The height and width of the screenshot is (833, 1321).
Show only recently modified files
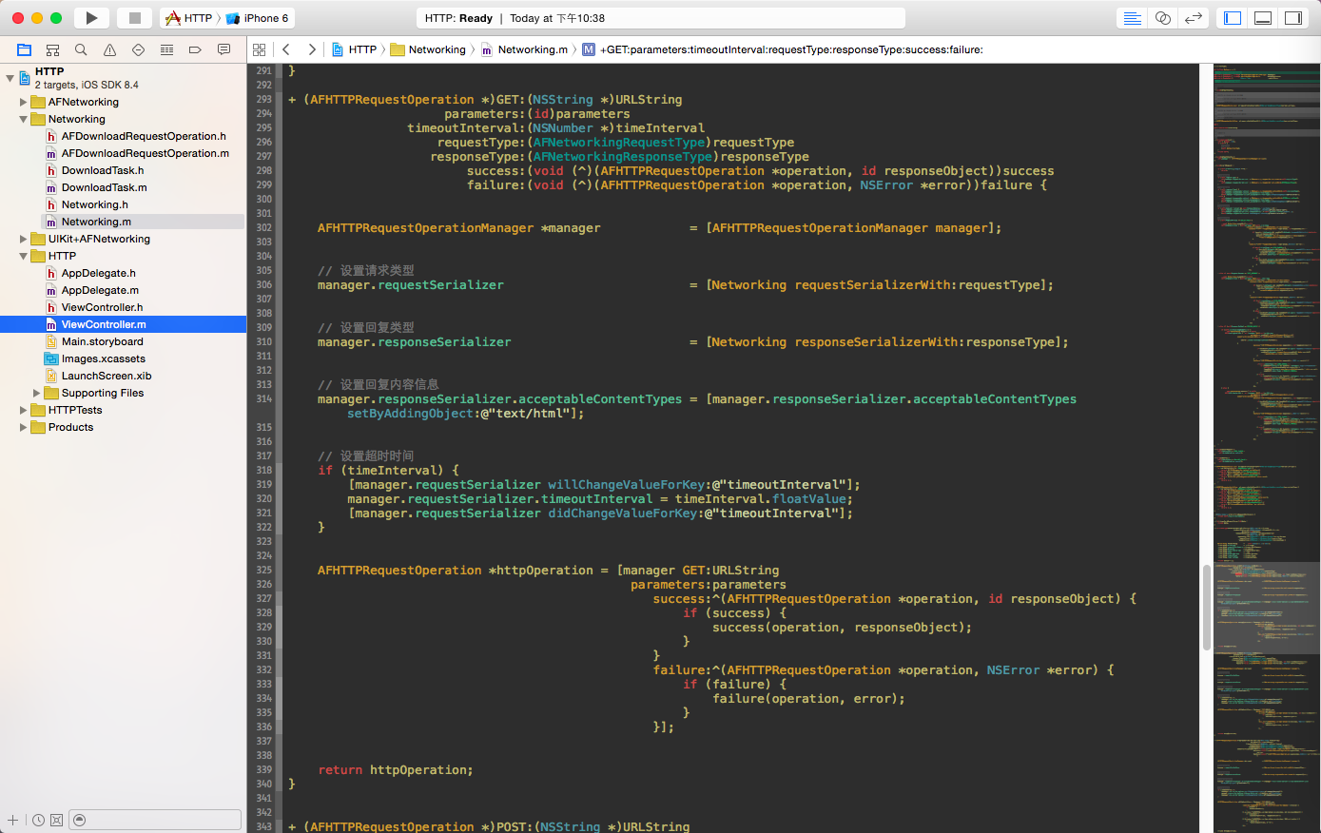pyautogui.click(x=38, y=820)
